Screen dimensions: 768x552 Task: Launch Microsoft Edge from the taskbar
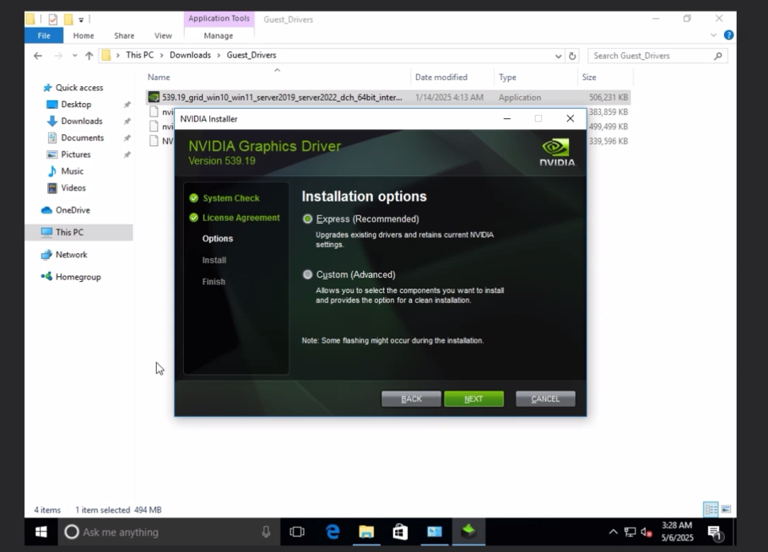[x=333, y=532]
